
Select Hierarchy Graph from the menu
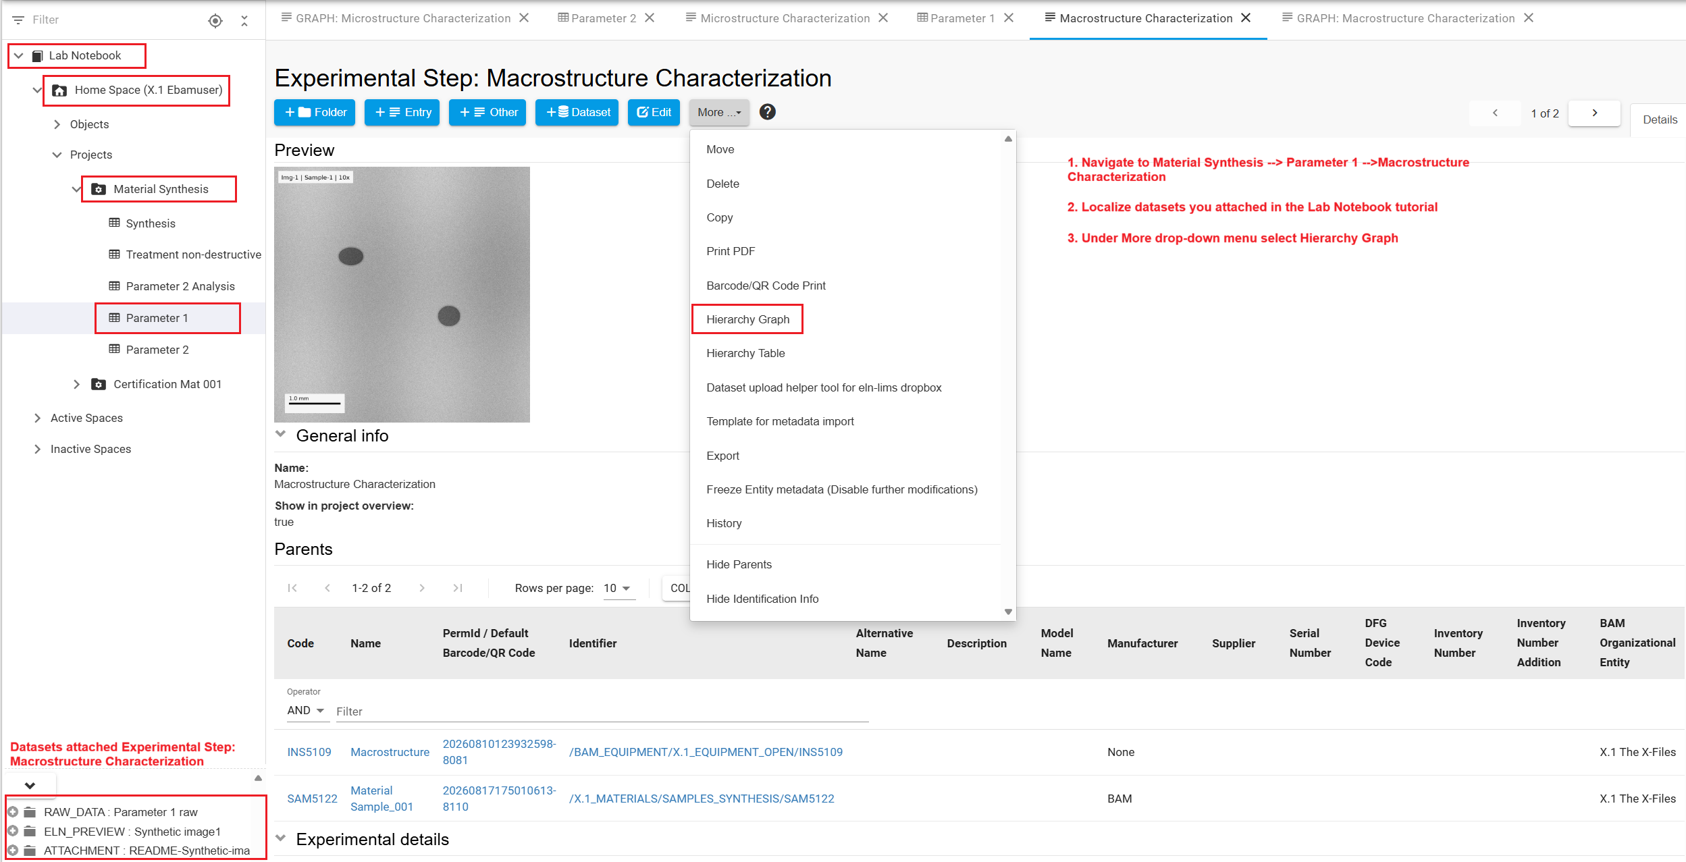[747, 319]
